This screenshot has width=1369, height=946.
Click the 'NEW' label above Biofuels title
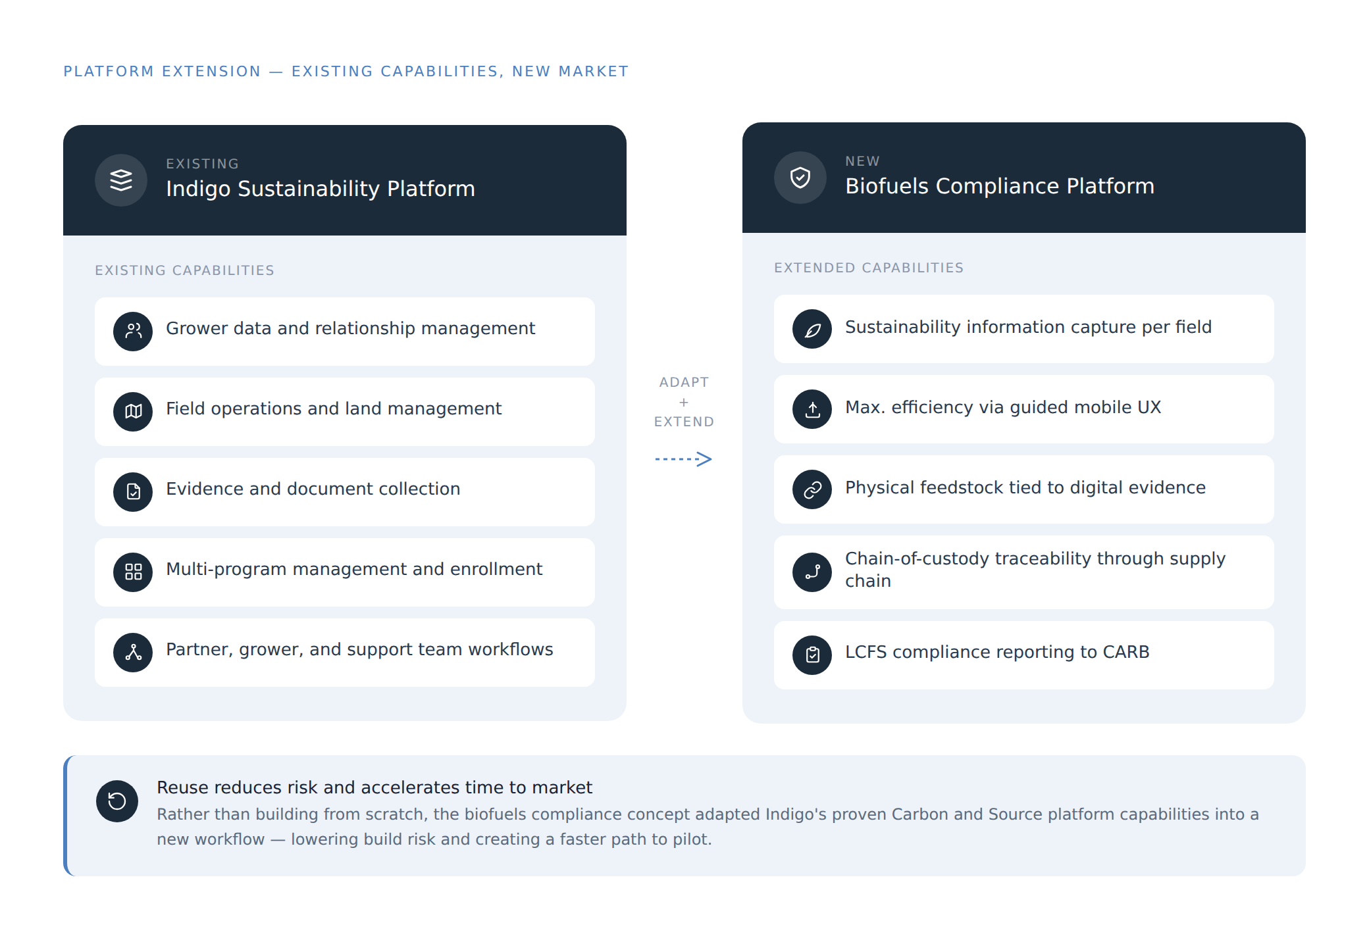862,161
